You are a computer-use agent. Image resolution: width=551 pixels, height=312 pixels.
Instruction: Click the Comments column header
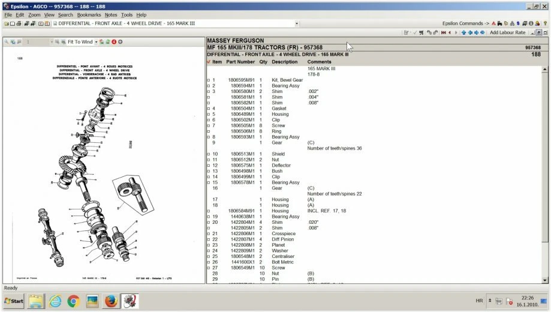[x=319, y=62]
